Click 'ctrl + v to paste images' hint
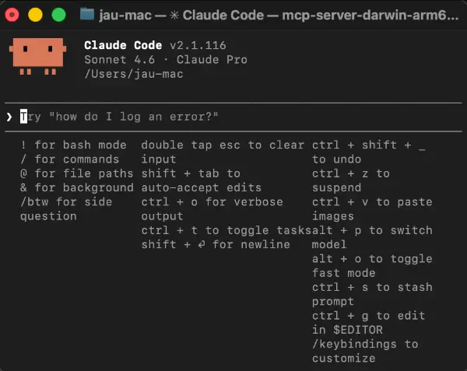This screenshot has height=371, width=467. tap(372, 209)
